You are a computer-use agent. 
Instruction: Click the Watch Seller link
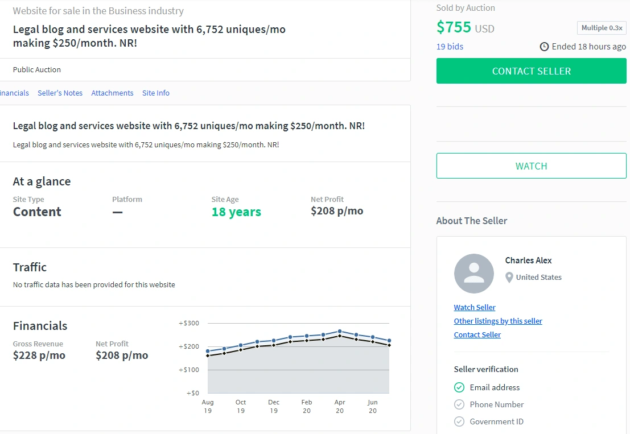point(475,308)
